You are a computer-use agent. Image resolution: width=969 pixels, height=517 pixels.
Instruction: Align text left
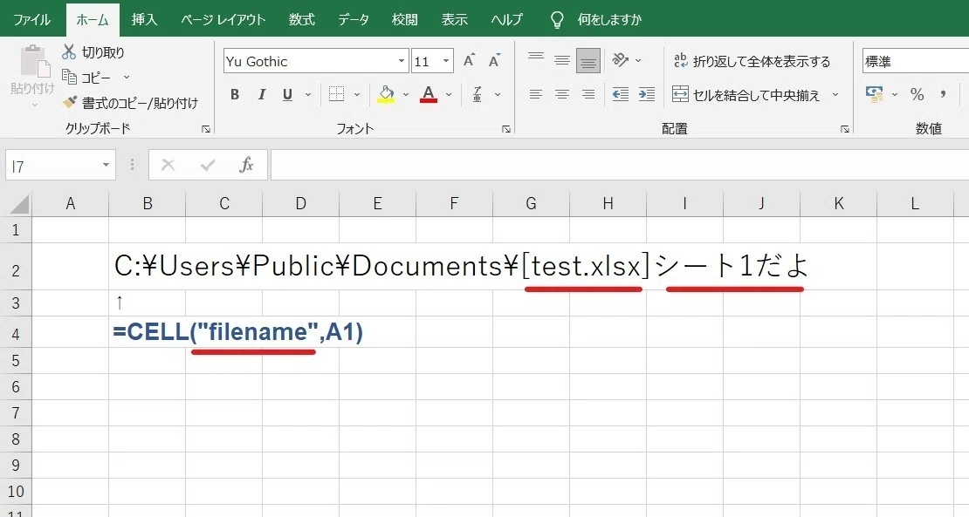tap(536, 94)
